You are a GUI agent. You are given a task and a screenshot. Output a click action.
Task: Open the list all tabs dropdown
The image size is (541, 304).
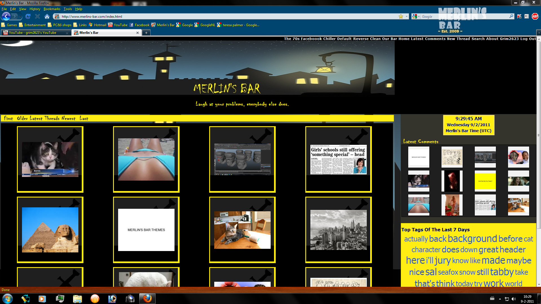(538, 33)
